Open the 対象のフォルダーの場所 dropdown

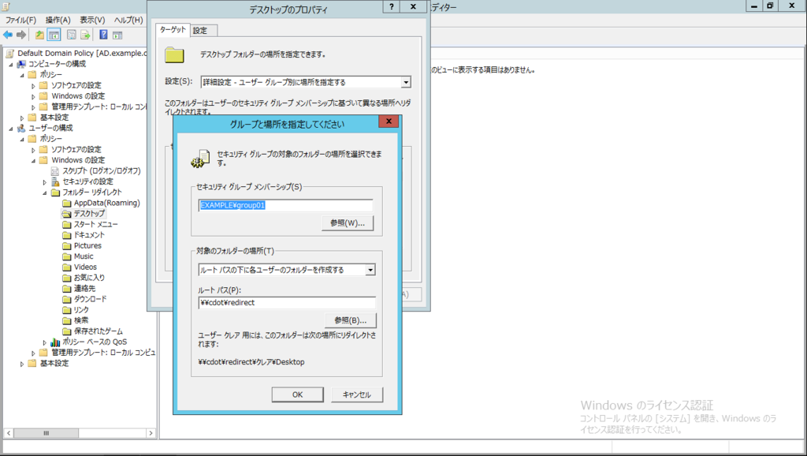click(370, 270)
